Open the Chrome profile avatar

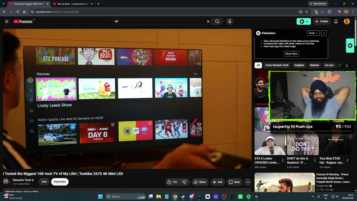[x=346, y=12]
